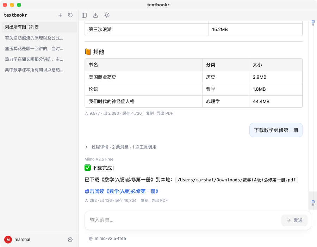
Task: Click 复制 under the download reply
Action: 144,200
